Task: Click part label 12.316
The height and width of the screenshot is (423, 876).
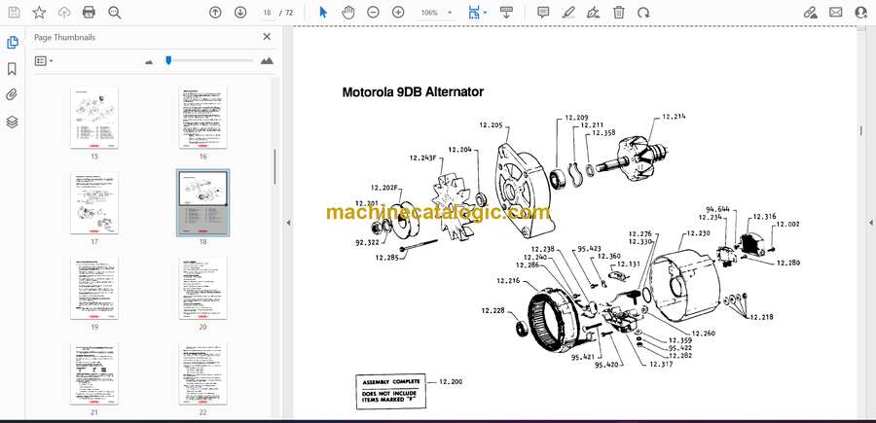Action: 764,217
